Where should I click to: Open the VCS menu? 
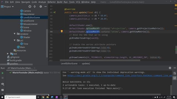(78, 2)
